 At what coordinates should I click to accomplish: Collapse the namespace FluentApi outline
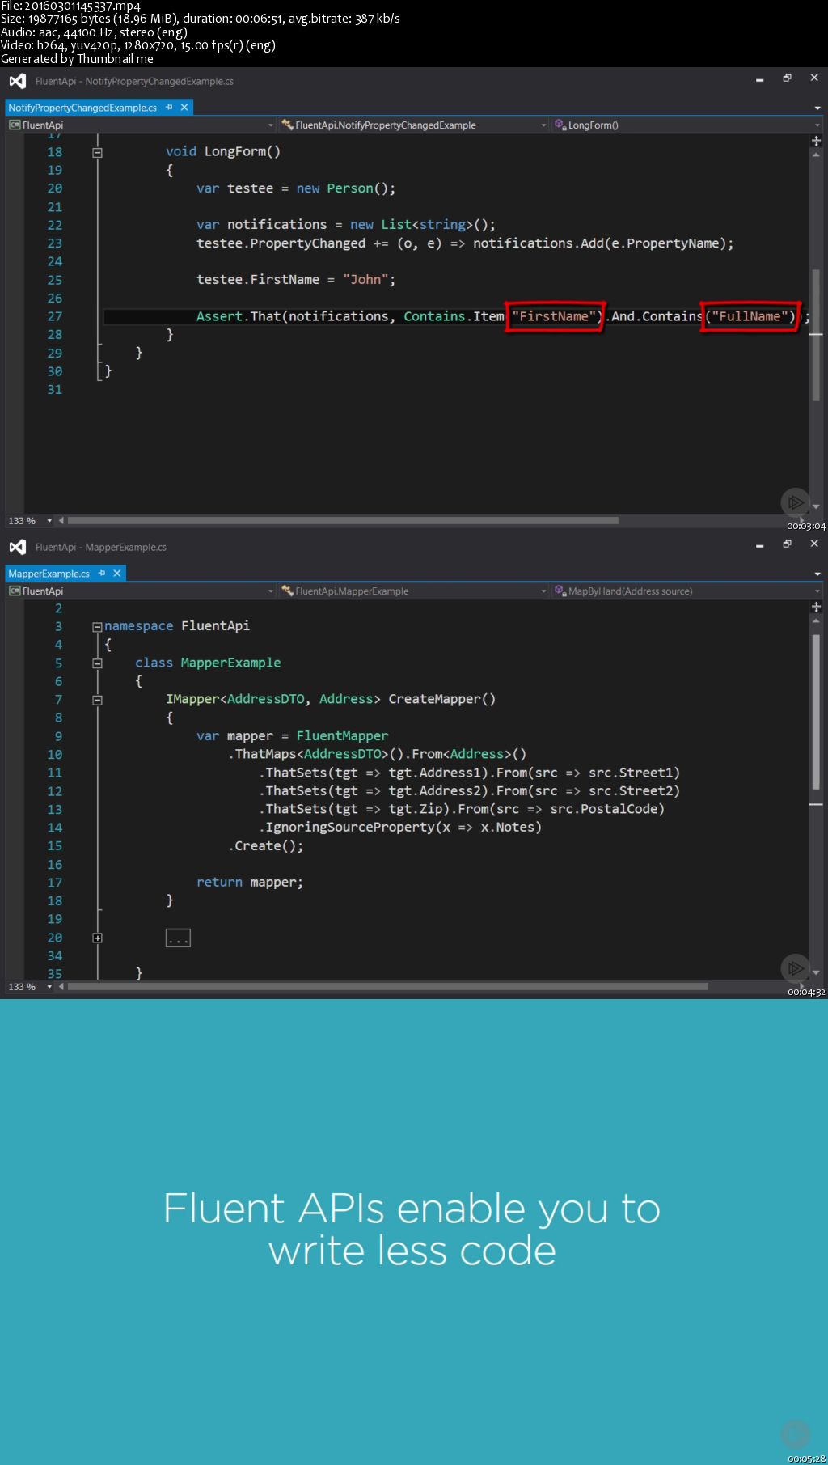tap(97, 626)
